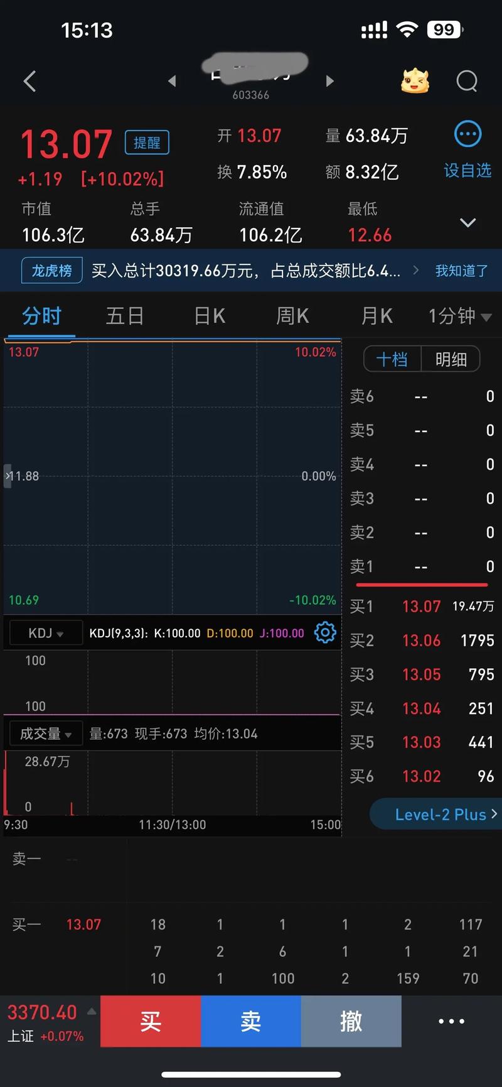
Task: Tap the volume bar chart area
Action: 173,782
